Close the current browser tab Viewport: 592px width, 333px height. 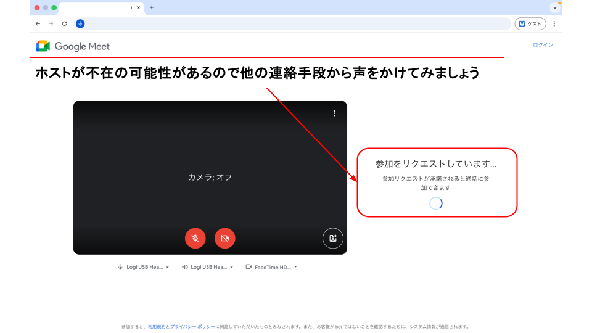pos(138,7)
